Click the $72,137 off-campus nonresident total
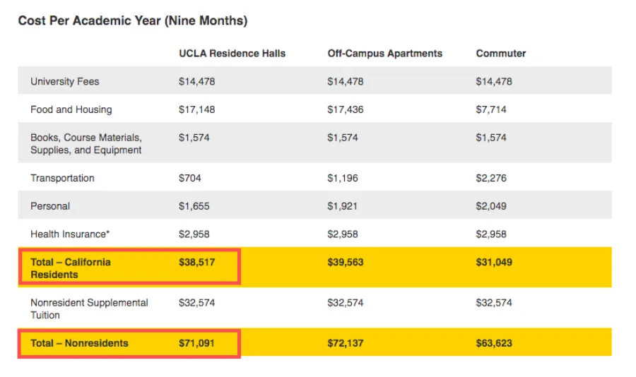636x377 pixels. (x=345, y=343)
